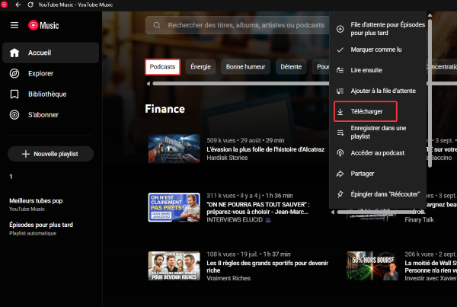The height and width of the screenshot is (307, 457).
Task: Click the share arrow icon
Action: 340,174
